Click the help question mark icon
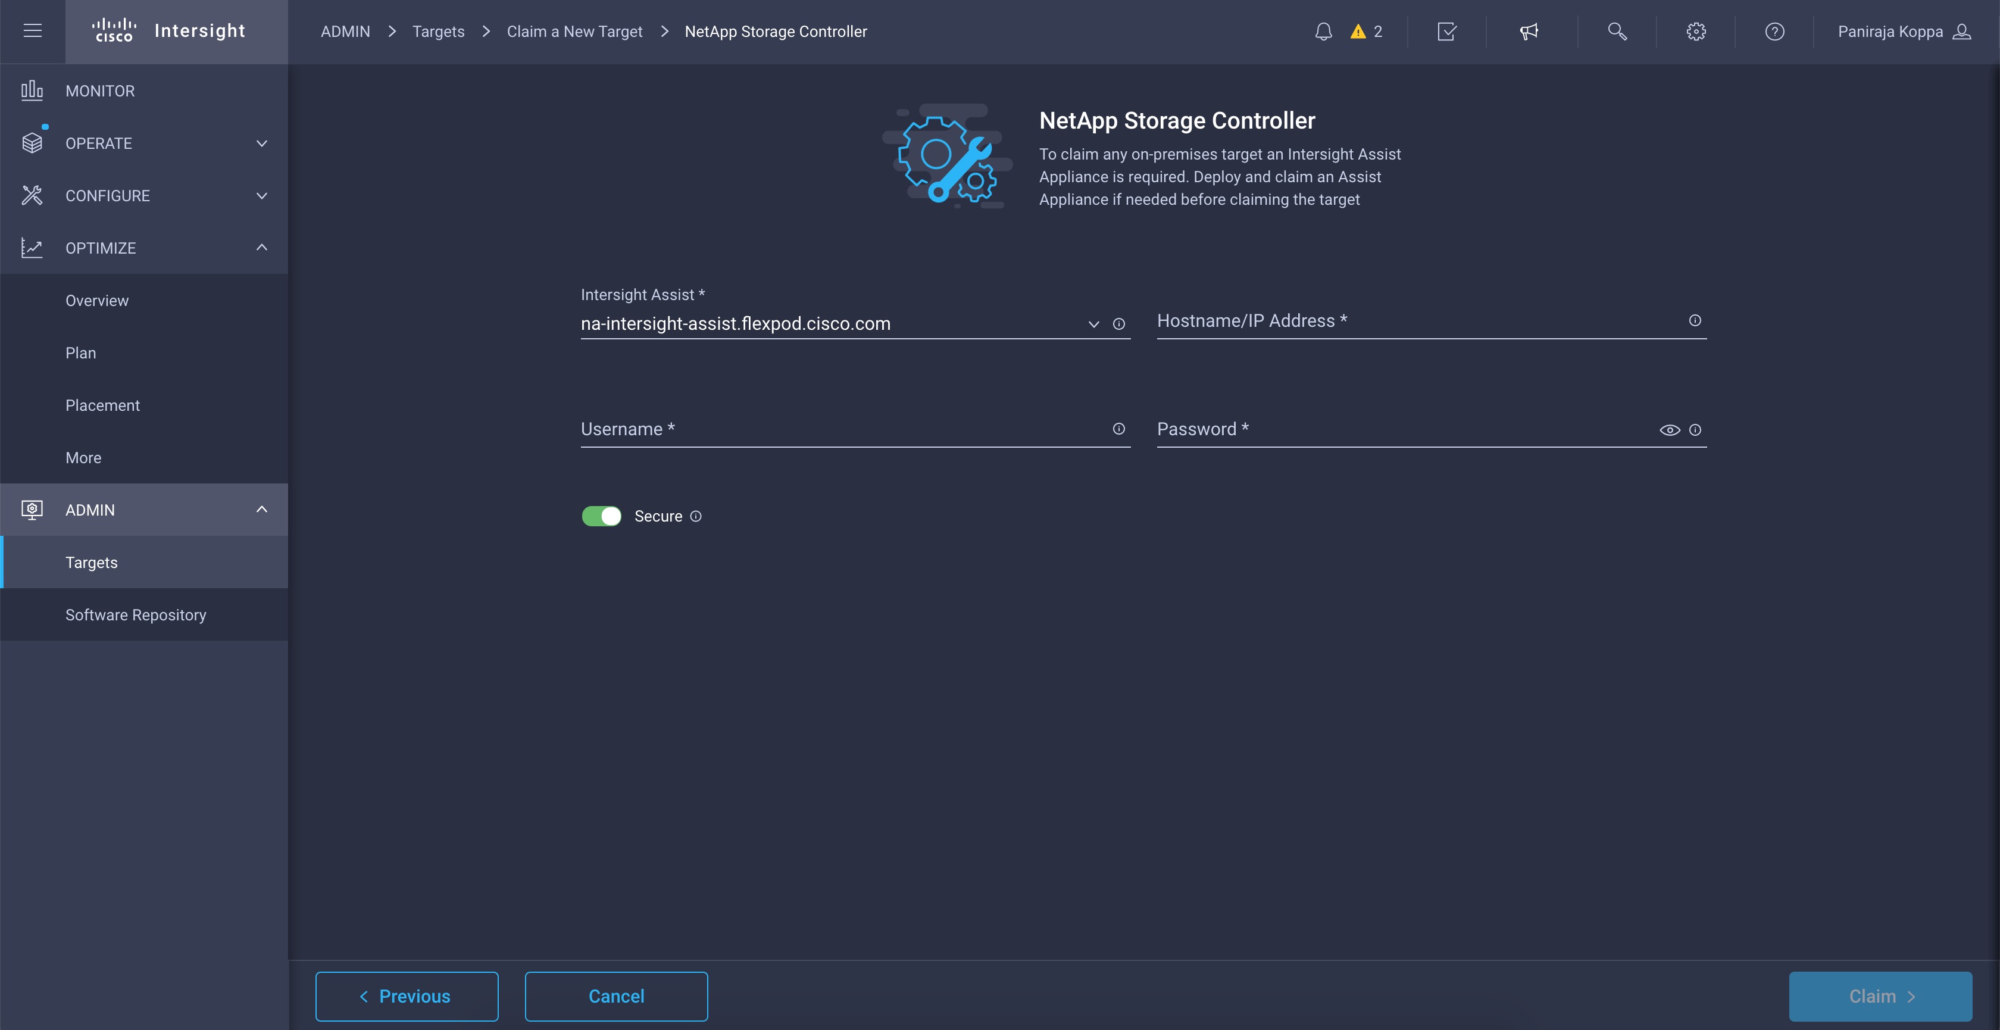The width and height of the screenshot is (2000, 1030). tap(1774, 32)
